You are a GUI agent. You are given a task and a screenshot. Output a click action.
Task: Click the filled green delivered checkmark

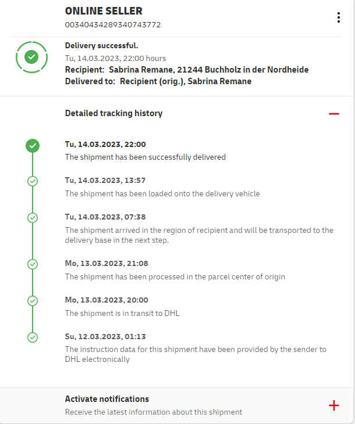[x=33, y=145]
